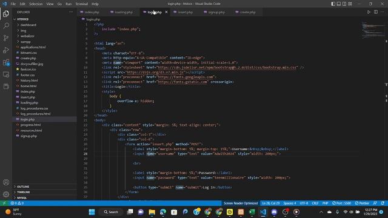Switch to the signup.php tab
388x218 pixels.
pyautogui.click(x=216, y=12)
